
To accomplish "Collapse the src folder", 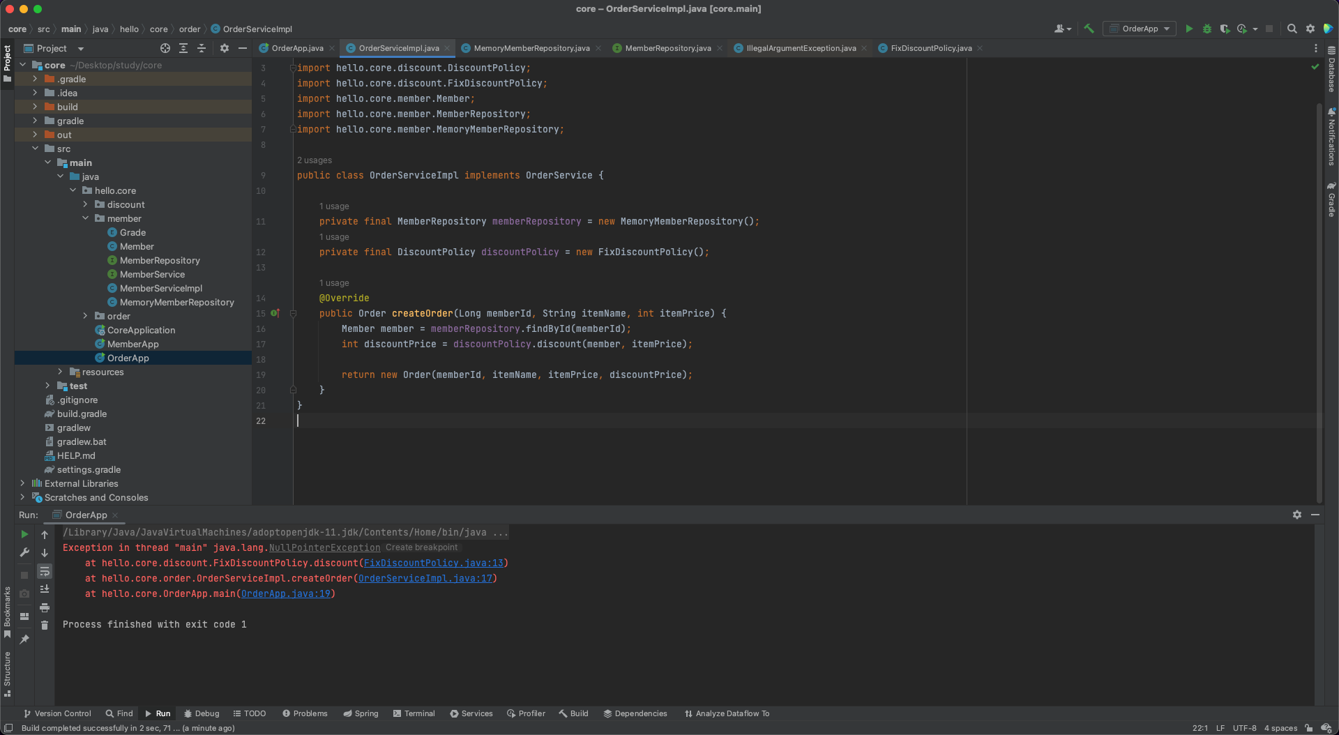I will point(35,149).
